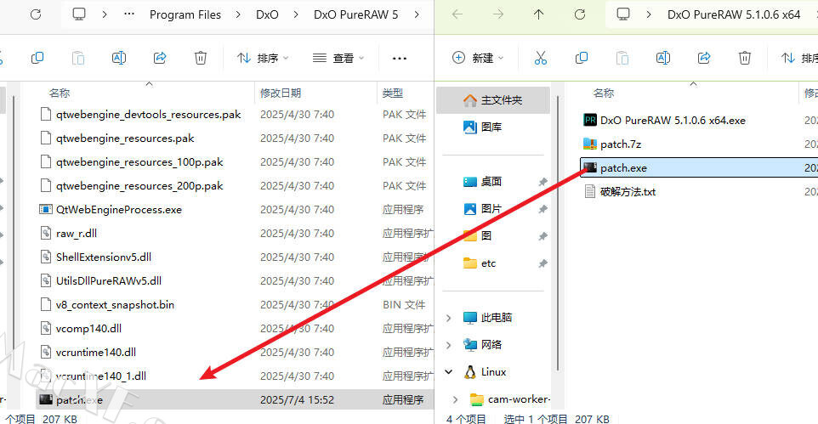818x424 pixels.
Task: Open the 新建 new item dropdown
Action: [x=477, y=58]
